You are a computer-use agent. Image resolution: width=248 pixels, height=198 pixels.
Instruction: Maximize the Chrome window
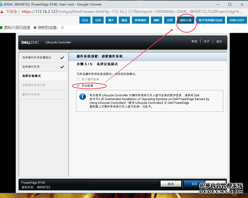[x=230, y=4]
